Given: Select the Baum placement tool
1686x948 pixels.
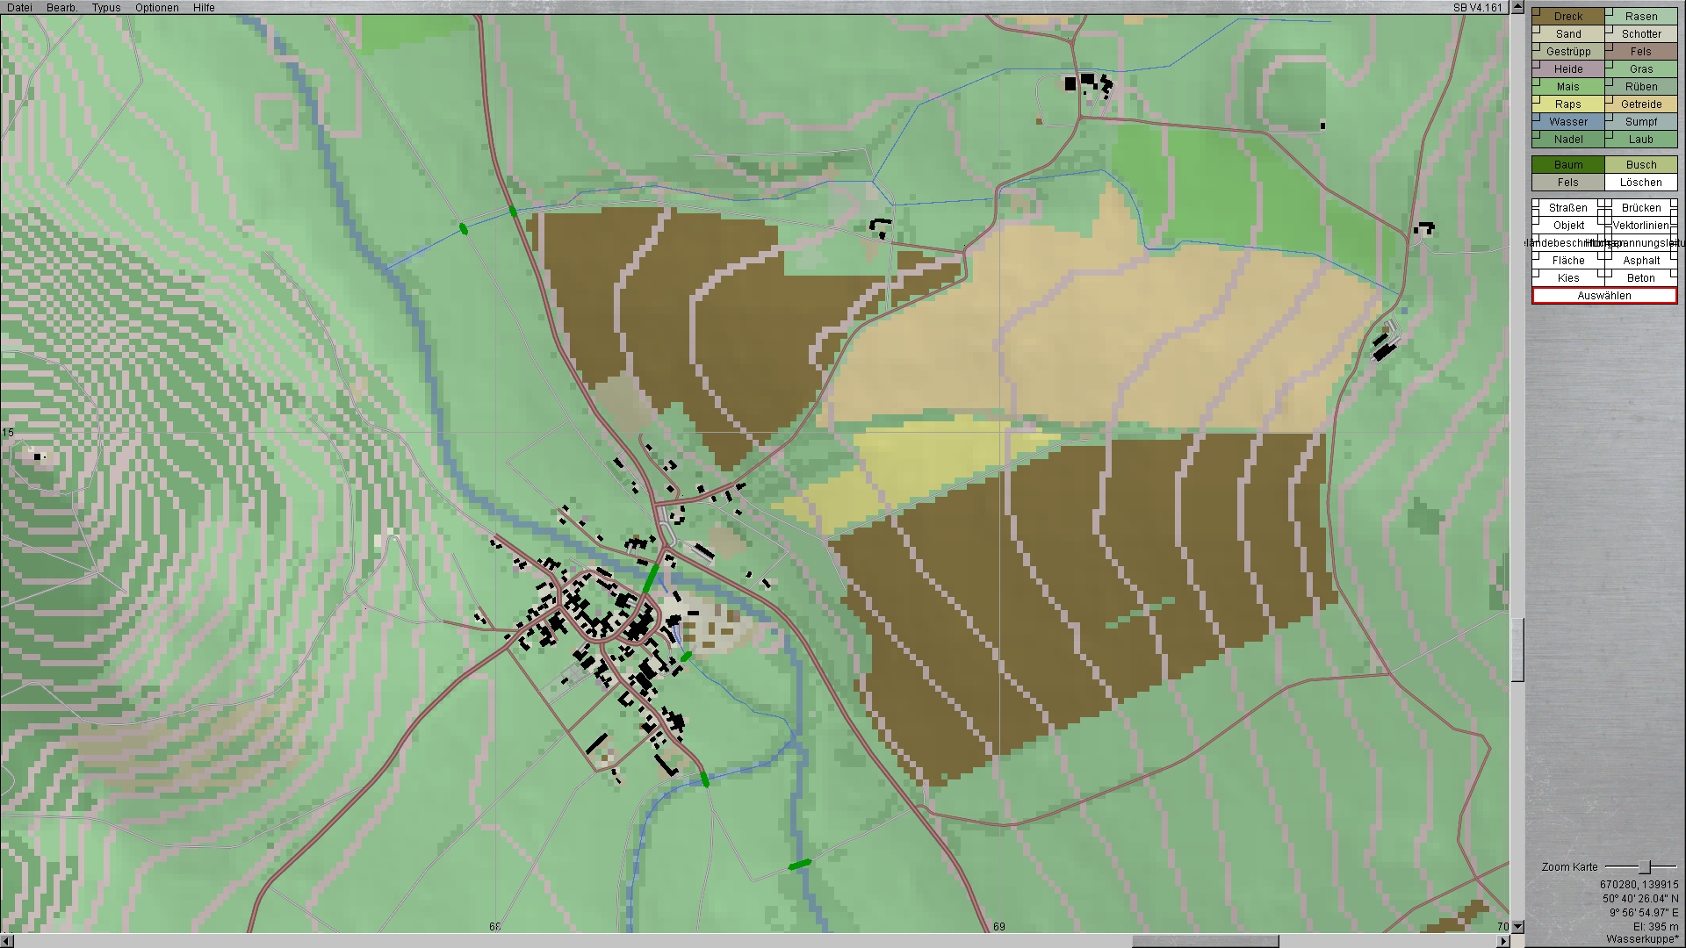Looking at the screenshot, I should (1568, 165).
